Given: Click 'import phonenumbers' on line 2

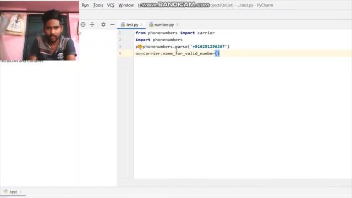Looking at the screenshot, I should (159, 40).
